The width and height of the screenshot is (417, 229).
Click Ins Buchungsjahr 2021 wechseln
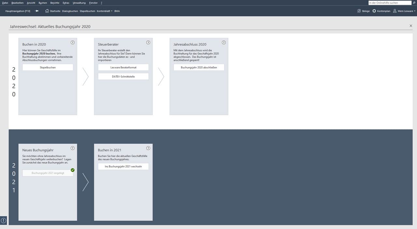123,166
